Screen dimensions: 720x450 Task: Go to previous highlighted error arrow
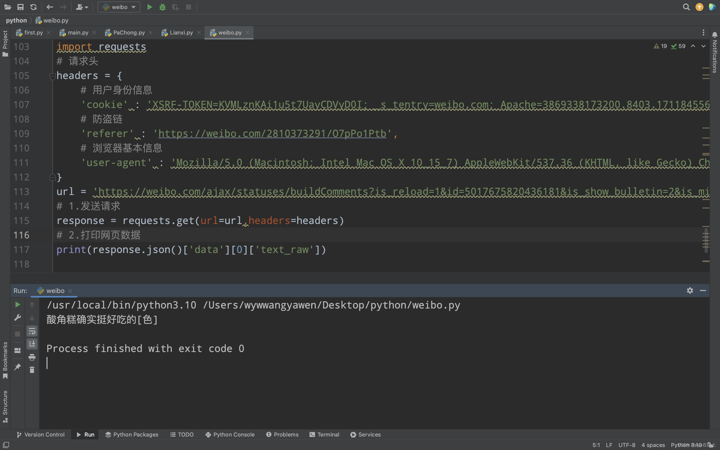[693, 46]
